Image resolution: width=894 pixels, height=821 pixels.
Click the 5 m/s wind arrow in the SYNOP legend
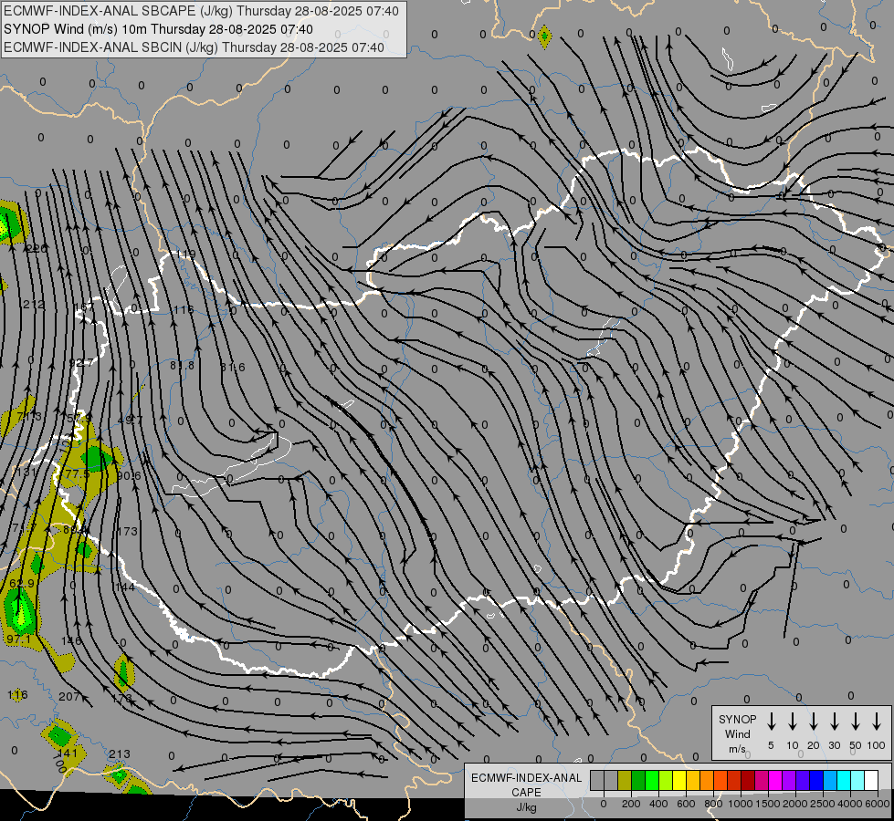click(771, 722)
